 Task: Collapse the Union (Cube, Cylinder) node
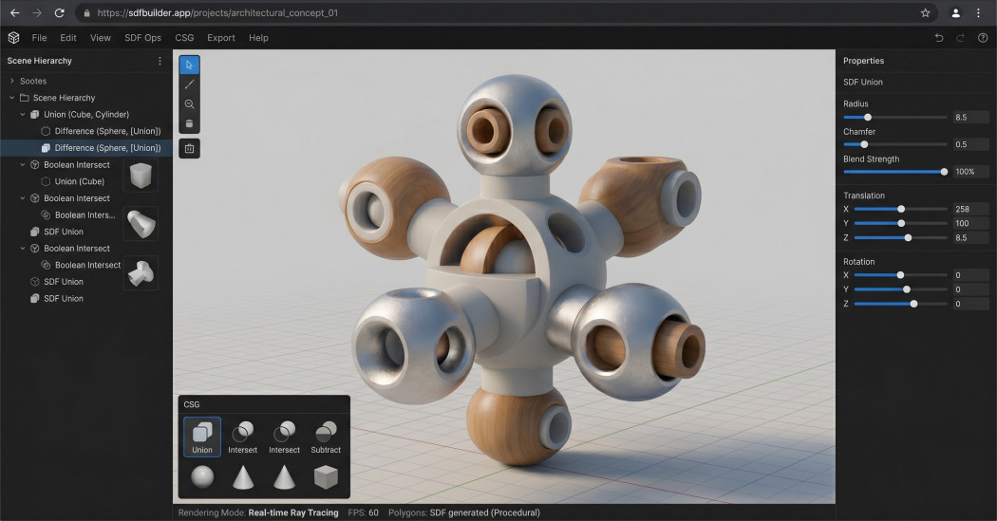click(22, 115)
